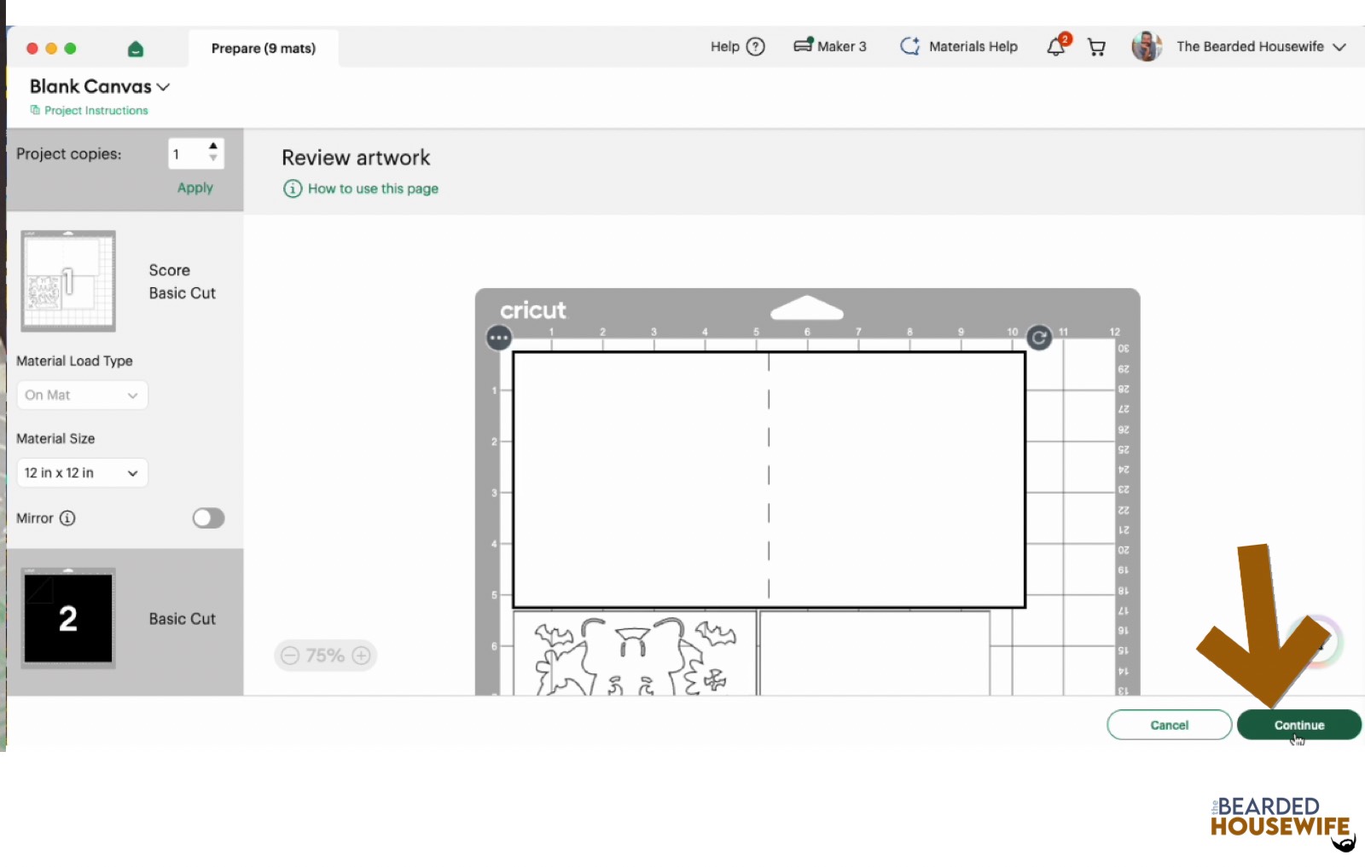Image resolution: width=1365 pixels, height=867 pixels.
Task: Zoom in with the plus icon
Action: [x=362, y=656]
